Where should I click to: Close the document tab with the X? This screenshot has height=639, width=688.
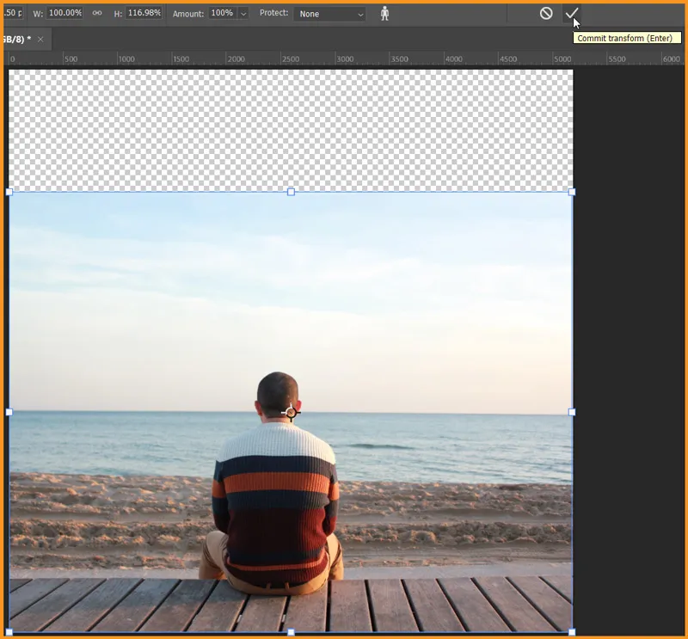pos(40,40)
